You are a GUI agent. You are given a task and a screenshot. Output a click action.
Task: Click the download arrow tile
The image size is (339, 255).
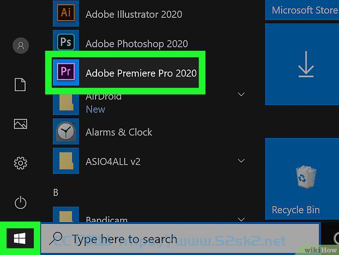(x=302, y=64)
